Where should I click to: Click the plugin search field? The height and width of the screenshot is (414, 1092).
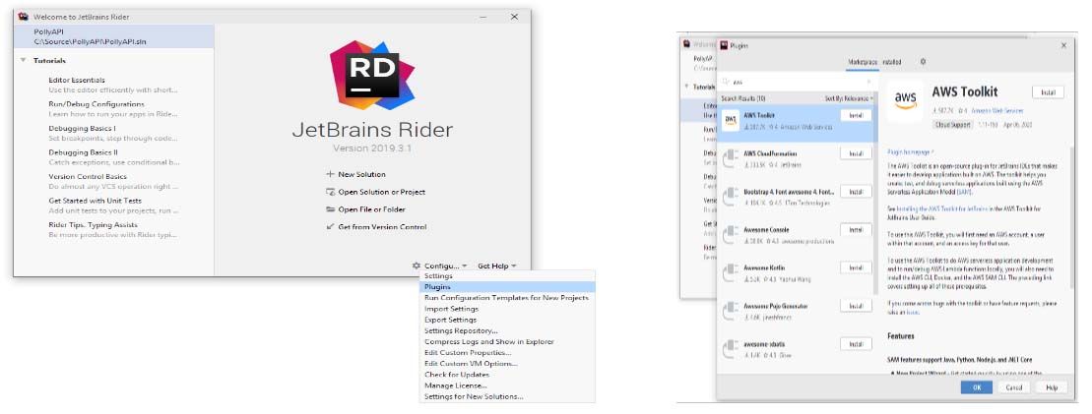tap(797, 82)
